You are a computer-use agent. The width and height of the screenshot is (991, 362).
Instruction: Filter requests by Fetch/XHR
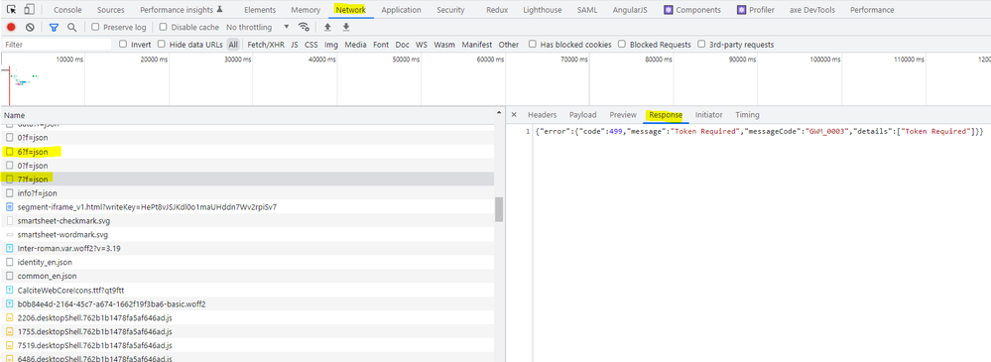click(x=266, y=45)
